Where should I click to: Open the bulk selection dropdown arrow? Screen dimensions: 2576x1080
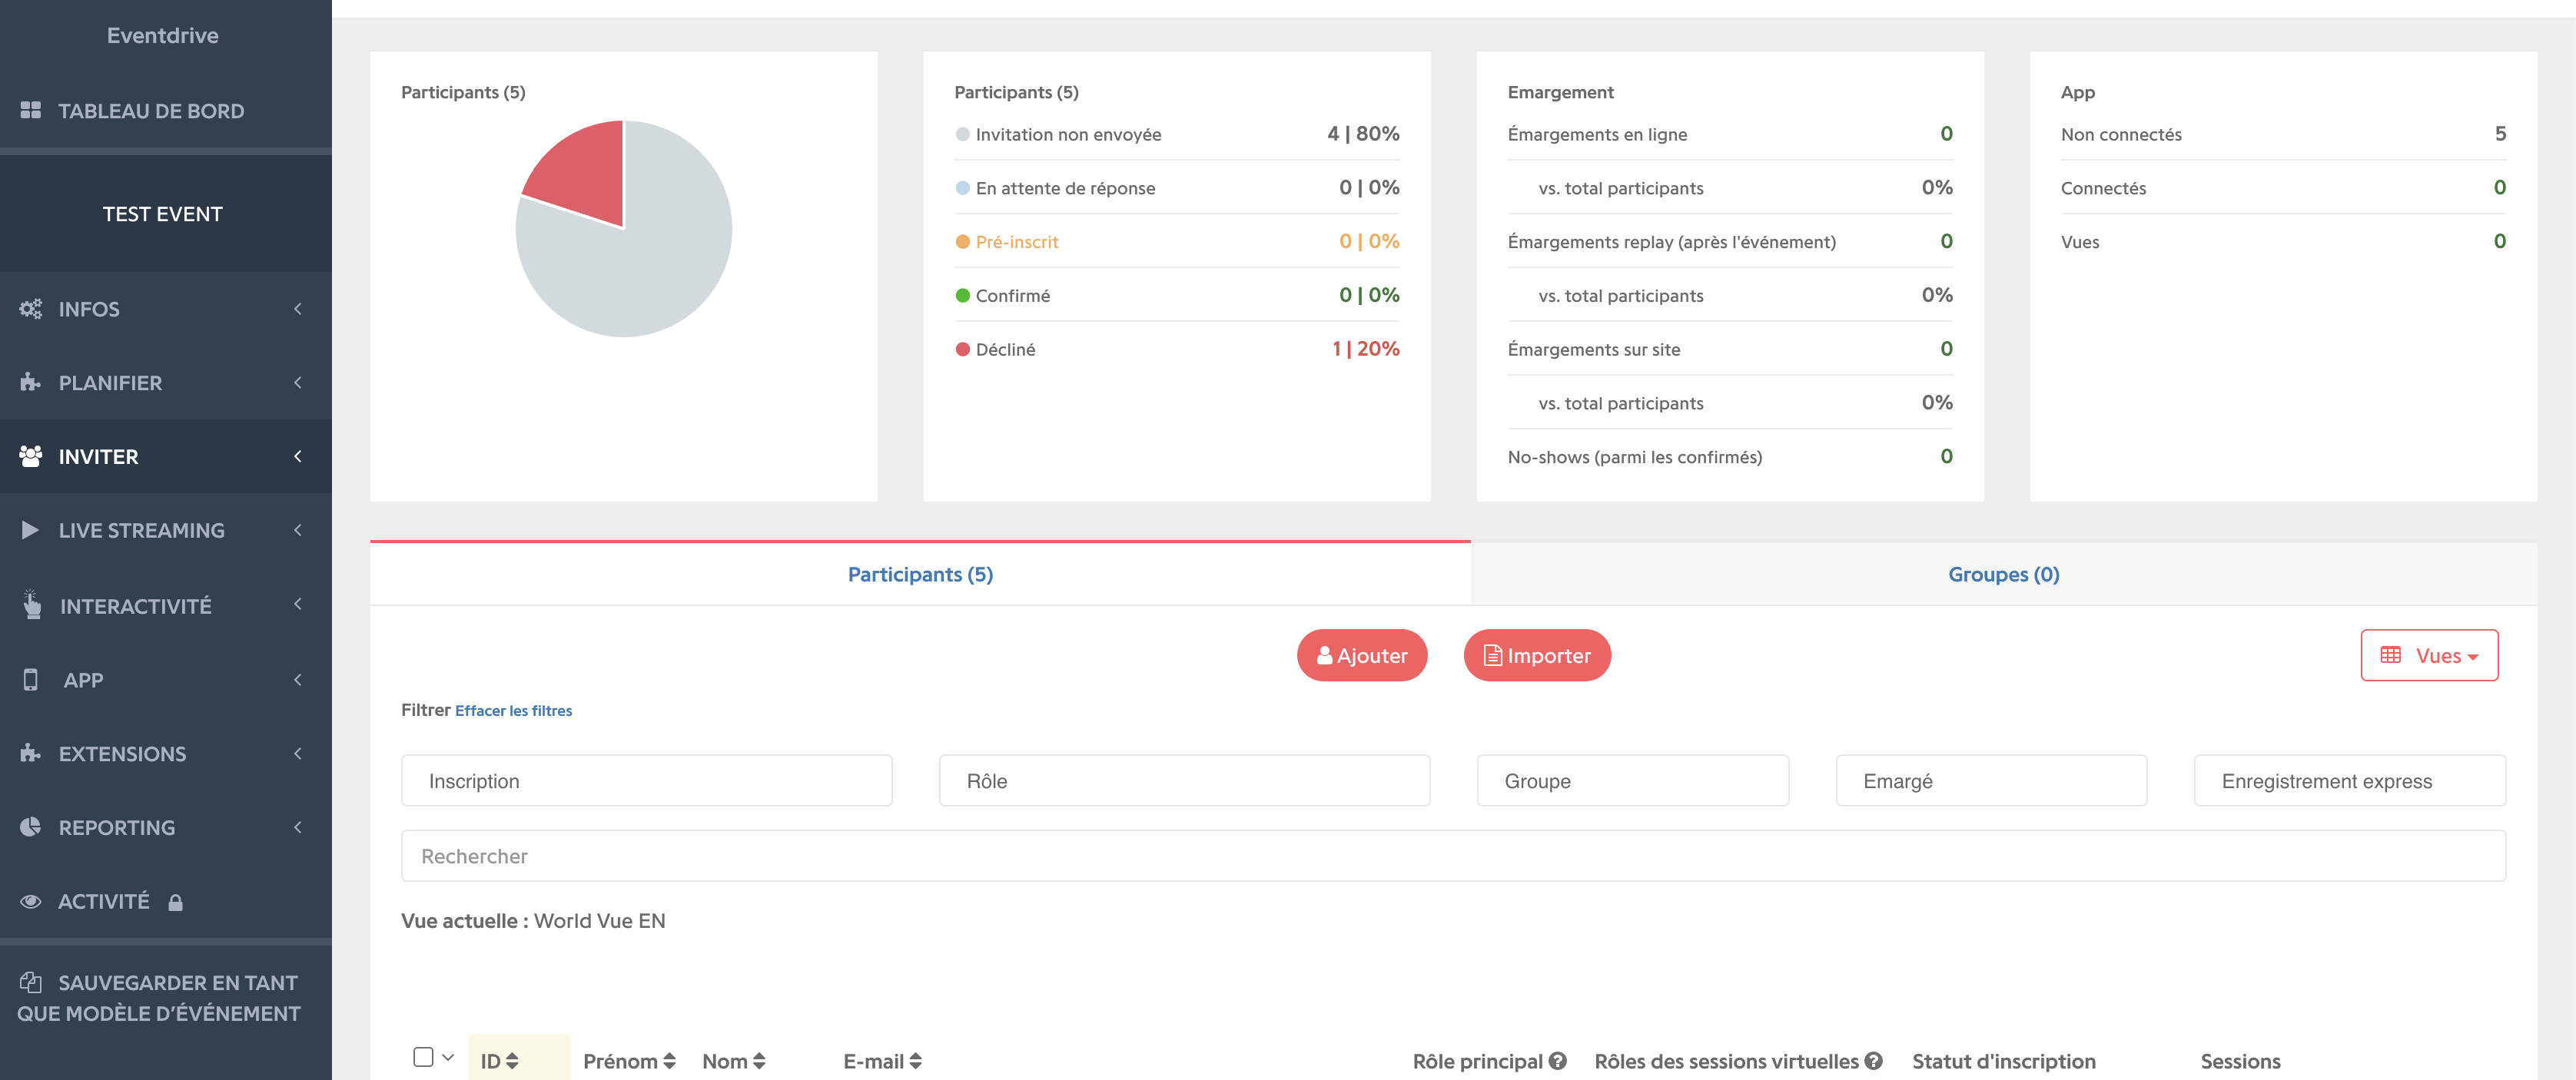pyautogui.click(x=448, y=1057)
